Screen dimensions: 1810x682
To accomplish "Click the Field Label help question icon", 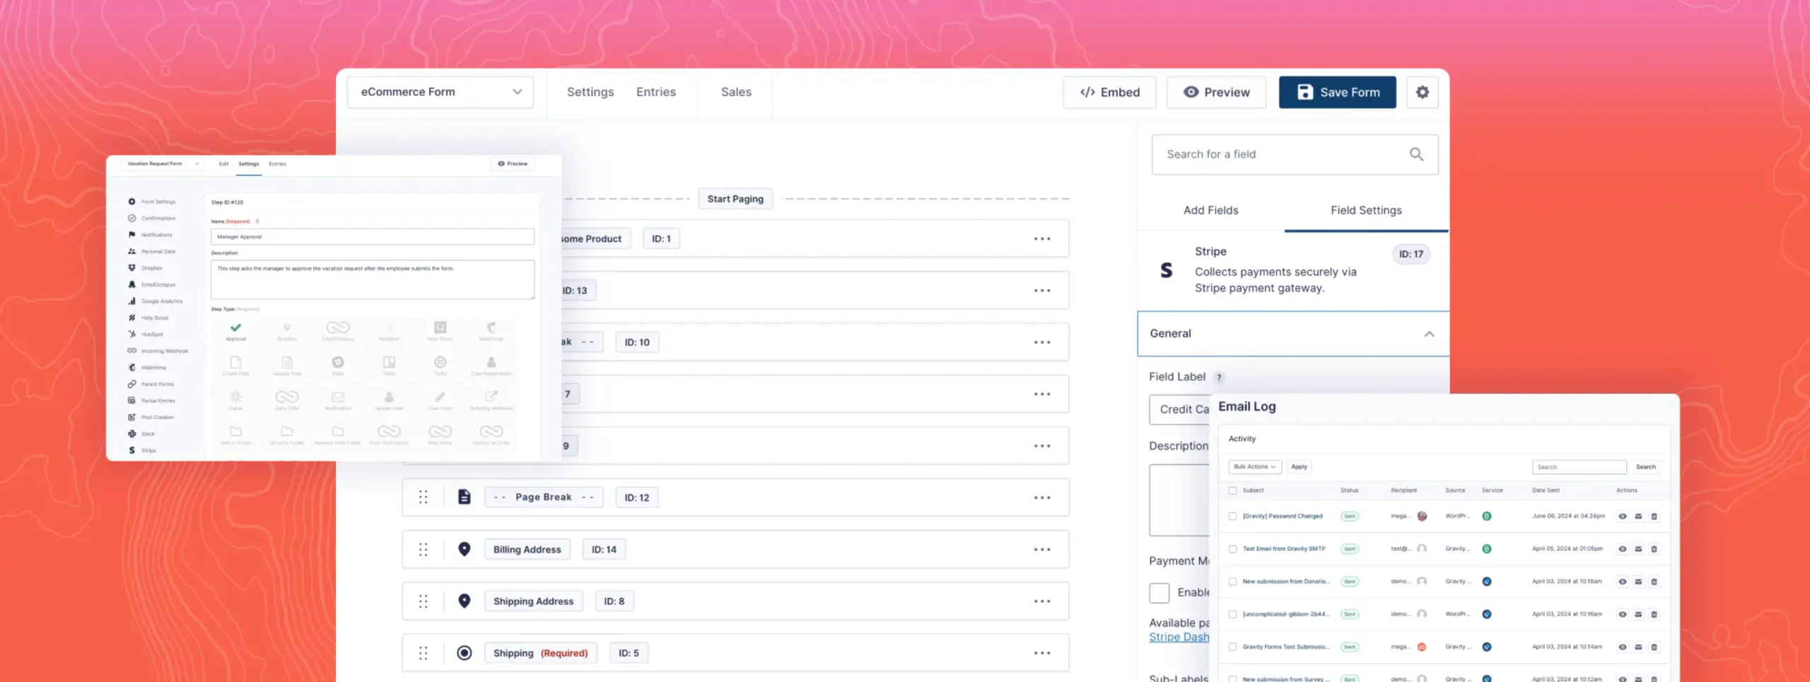I will tap(1219, 377).
